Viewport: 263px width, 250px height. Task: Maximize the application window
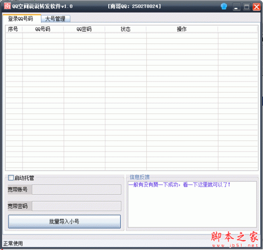tap(247, 7)
